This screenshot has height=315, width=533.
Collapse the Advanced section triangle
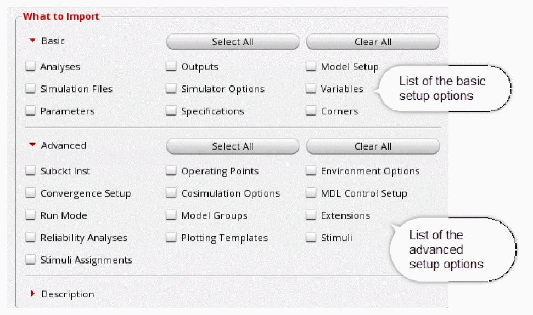32,145
